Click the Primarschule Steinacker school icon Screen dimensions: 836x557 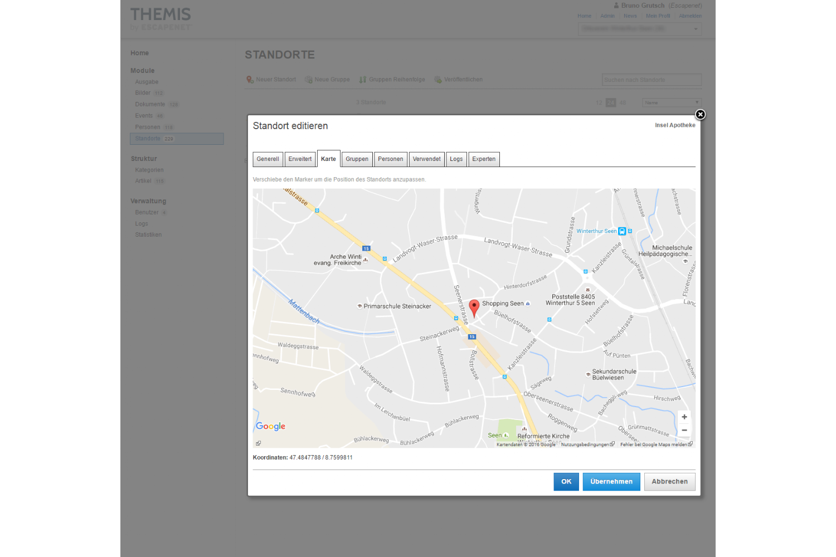[x=359, y=306]
